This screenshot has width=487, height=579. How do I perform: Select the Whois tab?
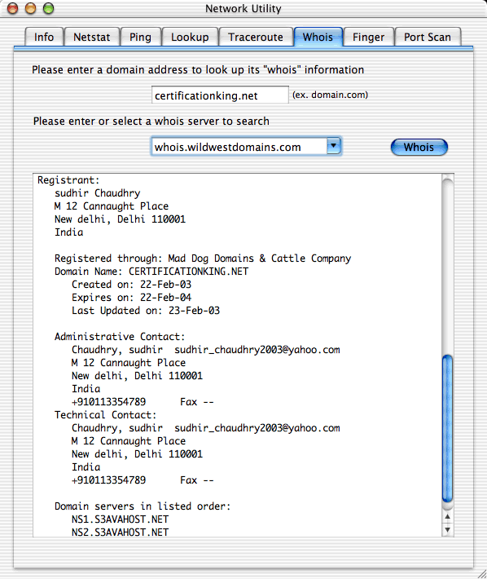(318, 37)
